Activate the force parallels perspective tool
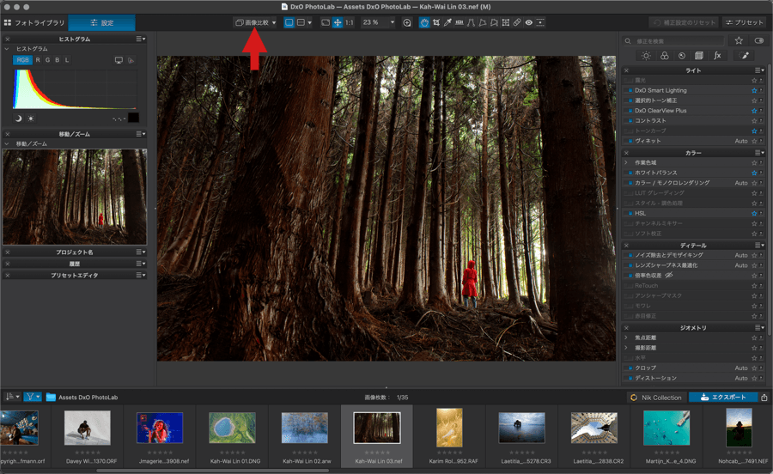Viewport: 773px width, 474px height. (x=471, y=22)
